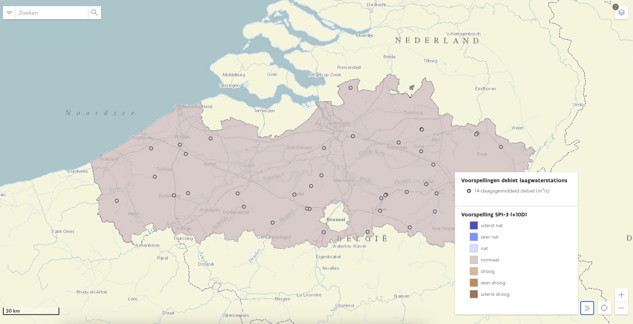The width and height of the screenshot is (633, 324).
Task: Click the 14-daagsgemiddeld debiet legend symbol
Action: tap(469, 191)
